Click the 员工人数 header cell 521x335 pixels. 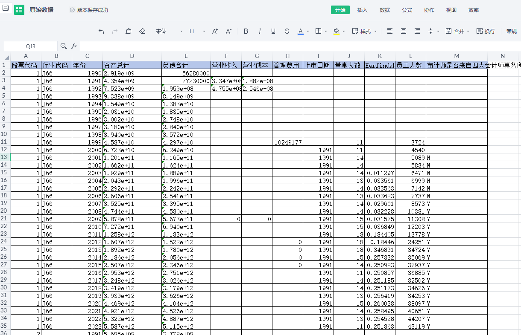pos(410,65)
